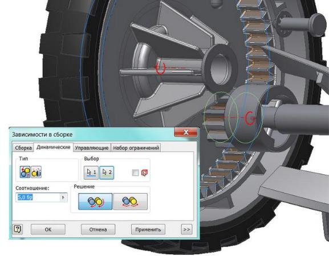Open the Соотношение value dropdown arrow
329x261 pixels.
pyautogui.click(x=63, y=198)
